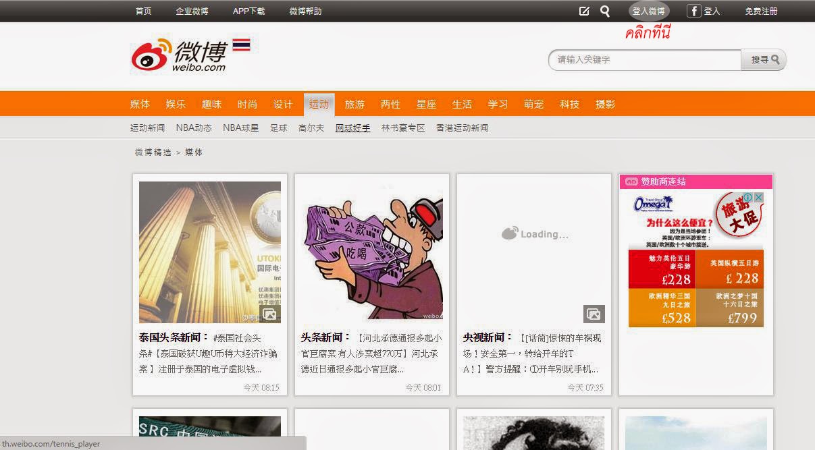This screenshot has width=815, height=450.
Task: Click the compose post pencil icon
Action: point(583,11)
